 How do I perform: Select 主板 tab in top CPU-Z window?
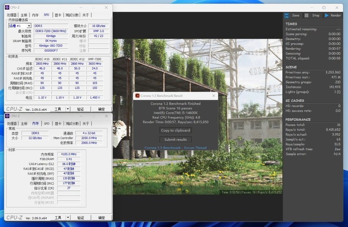pos(24,15)
